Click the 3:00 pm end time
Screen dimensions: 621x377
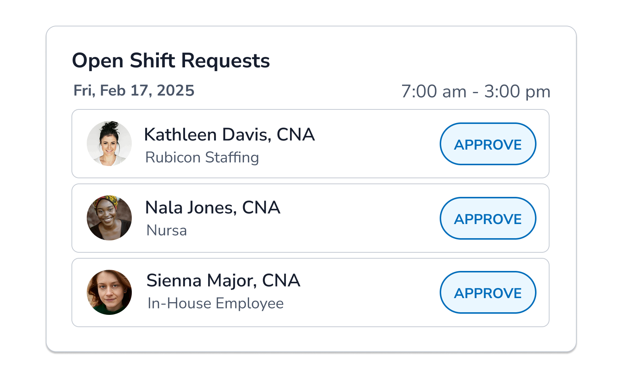pos(517,92)
